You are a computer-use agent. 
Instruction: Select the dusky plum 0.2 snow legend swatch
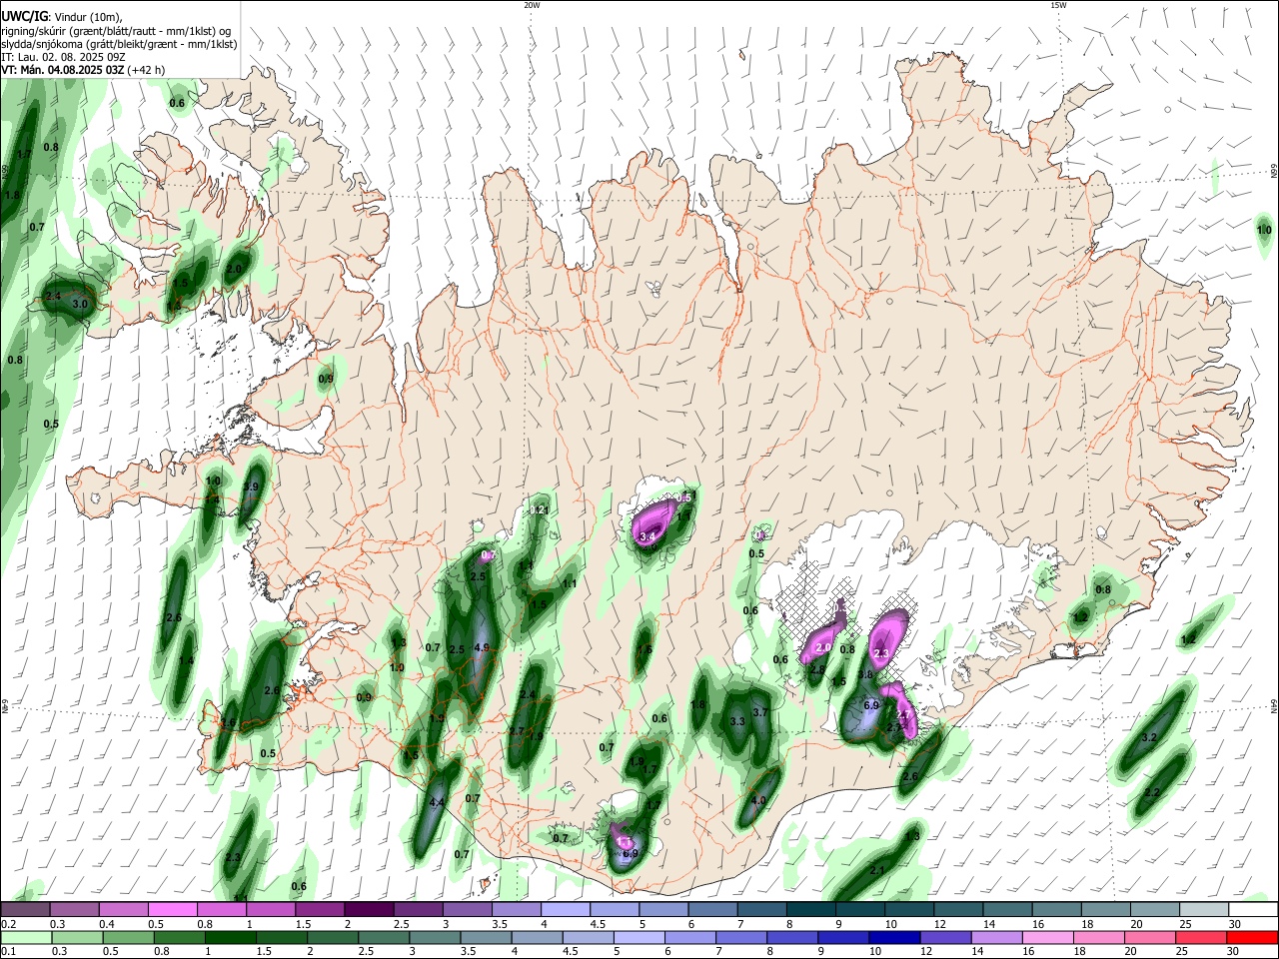click(24, 909)
